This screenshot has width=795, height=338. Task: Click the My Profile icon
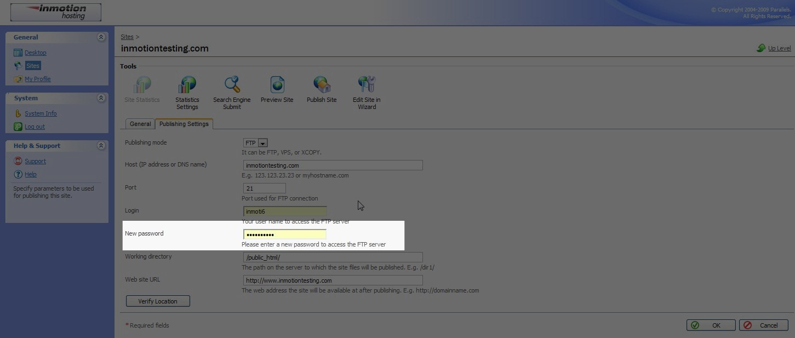coord(18,79)
